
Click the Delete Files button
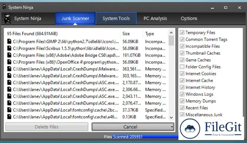(x=47, y=127)
